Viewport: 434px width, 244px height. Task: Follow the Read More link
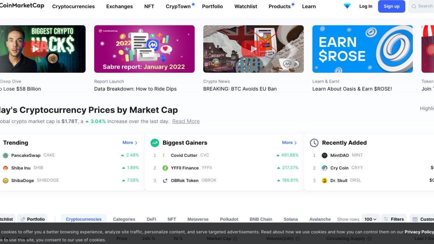(x=186, y=121)
